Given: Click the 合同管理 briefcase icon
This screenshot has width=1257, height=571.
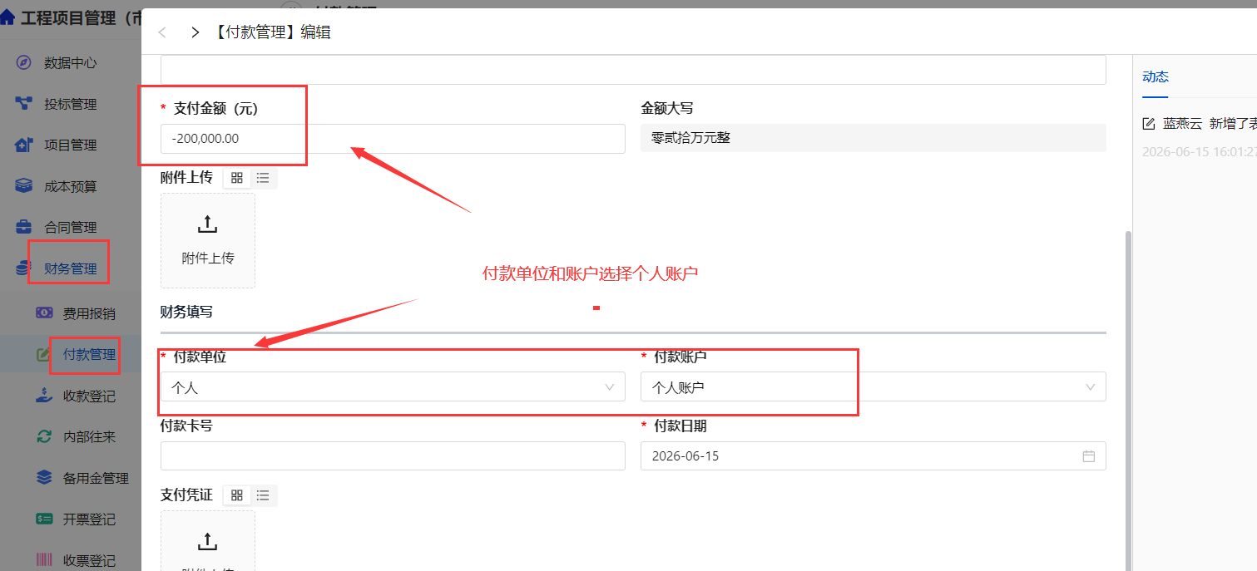Looking at the screenshot, I should (x=24, y=227).
